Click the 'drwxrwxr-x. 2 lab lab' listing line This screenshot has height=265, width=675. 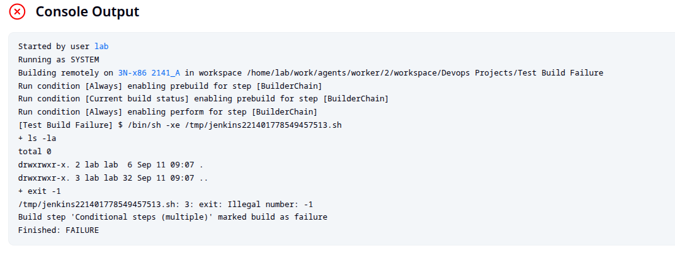click(111, 164)
